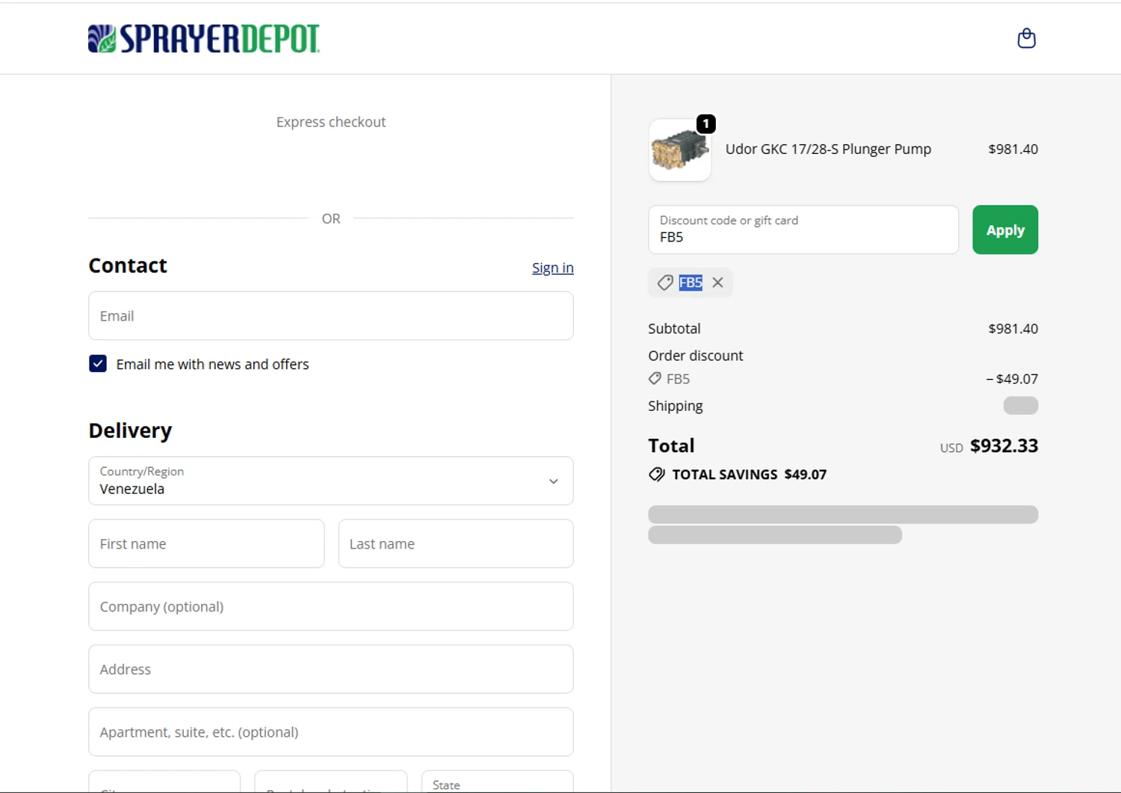Uncheck Email me with news and offers
Image resolution: width=1121 pixels, height=793 pixels.
pyautogui.click(x=98, y=364)
